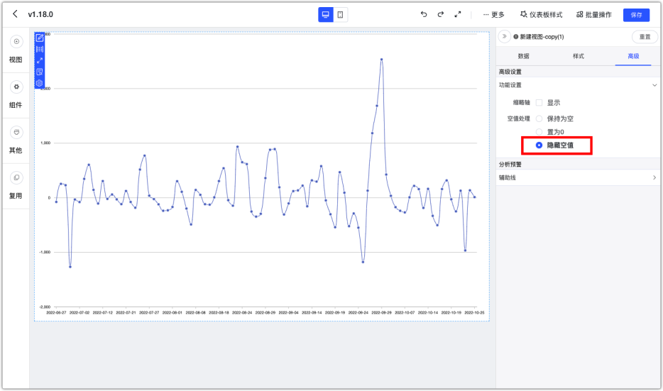Click the back arrow beside v1.18.0
663x391 pixels.
15,14
